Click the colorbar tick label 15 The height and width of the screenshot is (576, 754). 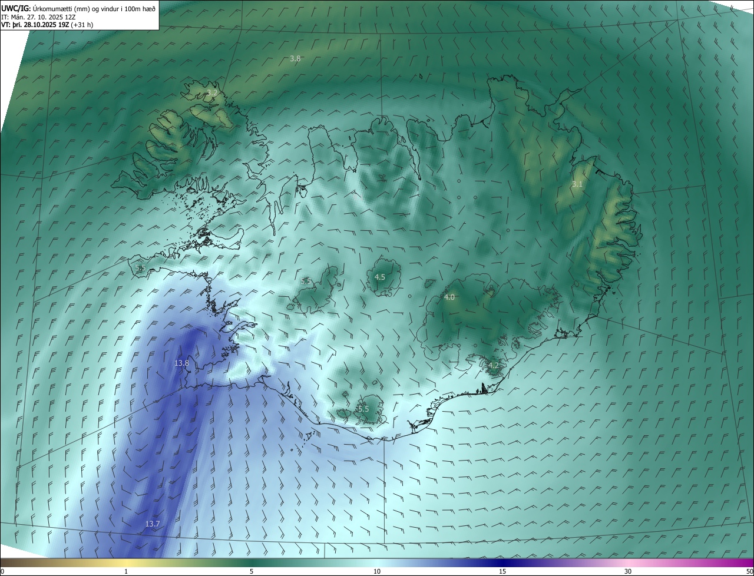[502, 571]
